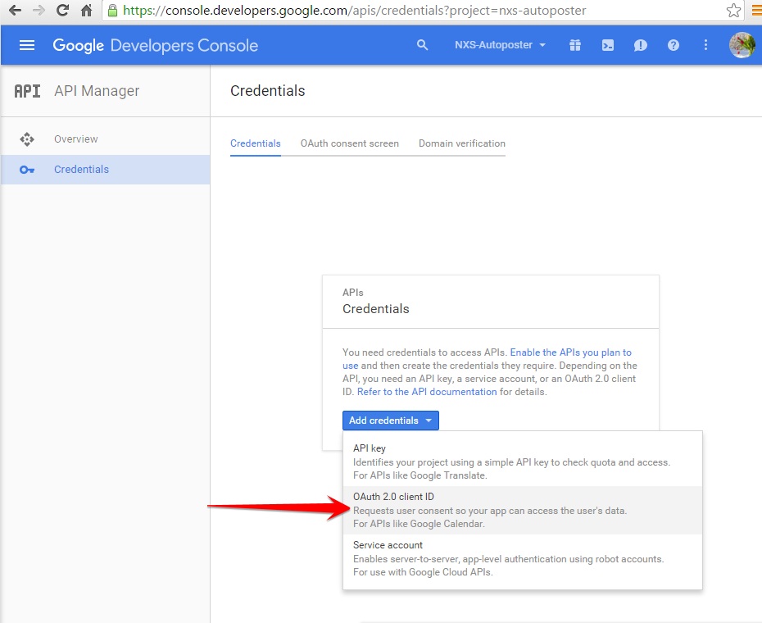
Task: Choose API key from the dropdown menu
Action: (523, 462)
